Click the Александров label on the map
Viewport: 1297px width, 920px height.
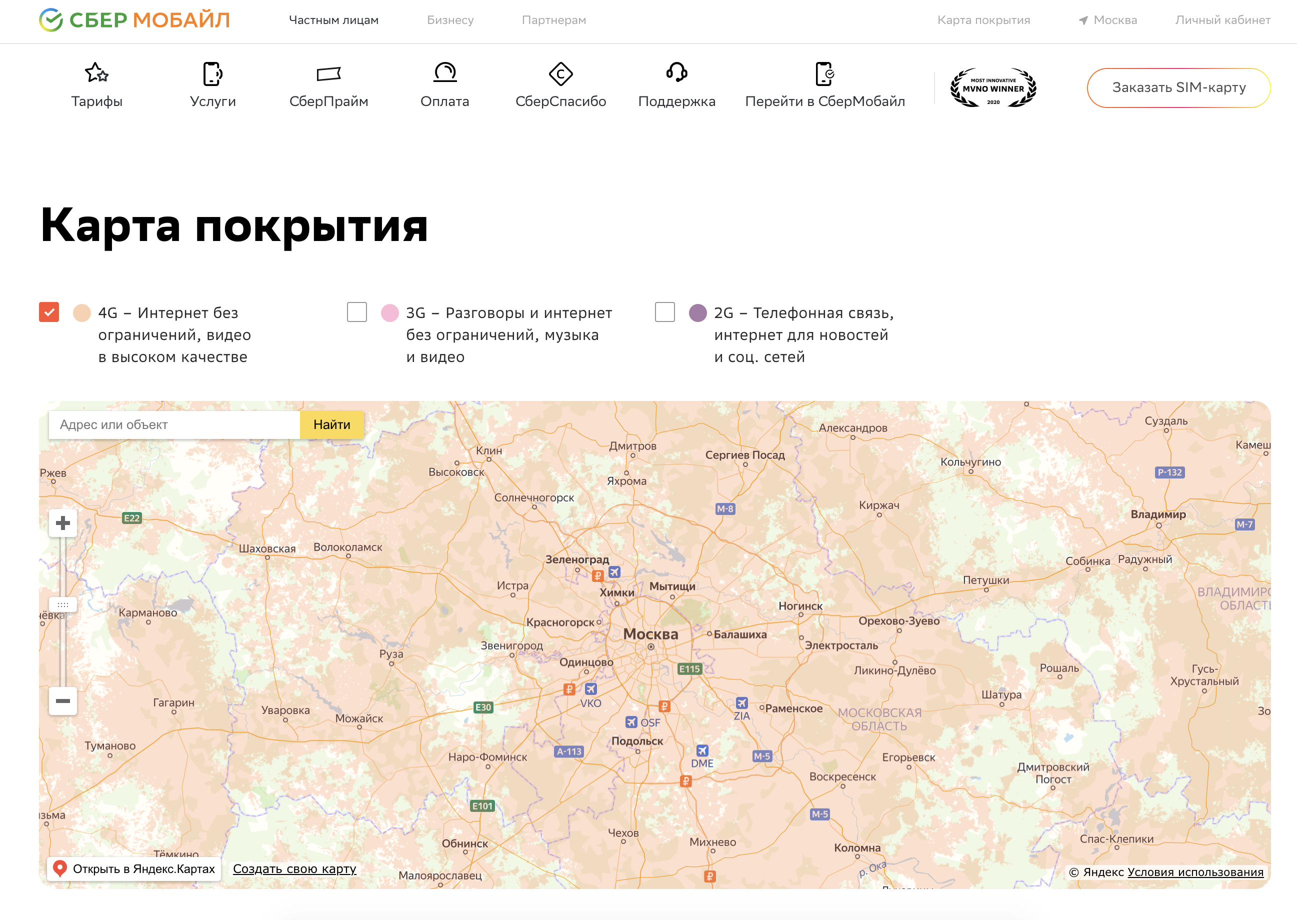853,428
